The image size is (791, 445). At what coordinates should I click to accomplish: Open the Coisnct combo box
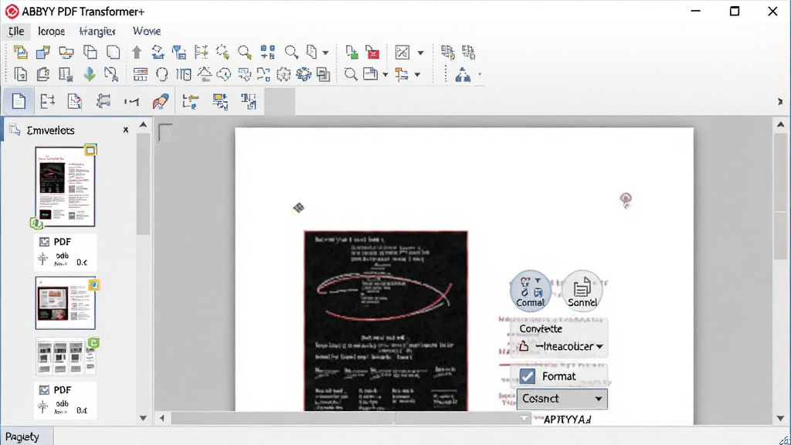tap(562, 399)
